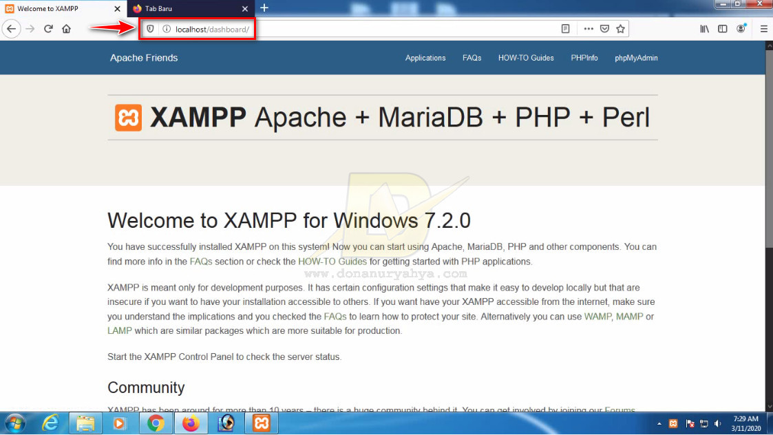Switch to the Tab Baru tab

click(x=190, y=9)
